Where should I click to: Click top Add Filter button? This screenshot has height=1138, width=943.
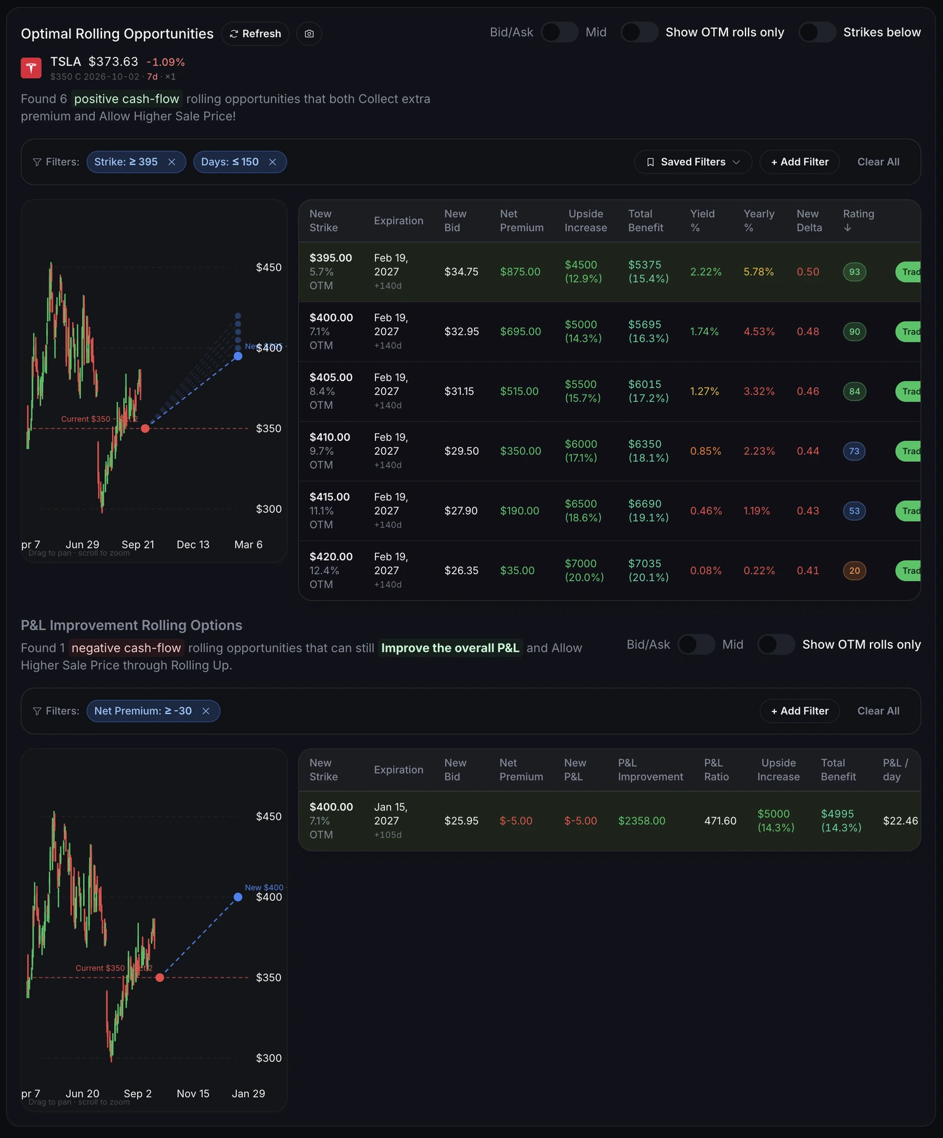[800, 162]
